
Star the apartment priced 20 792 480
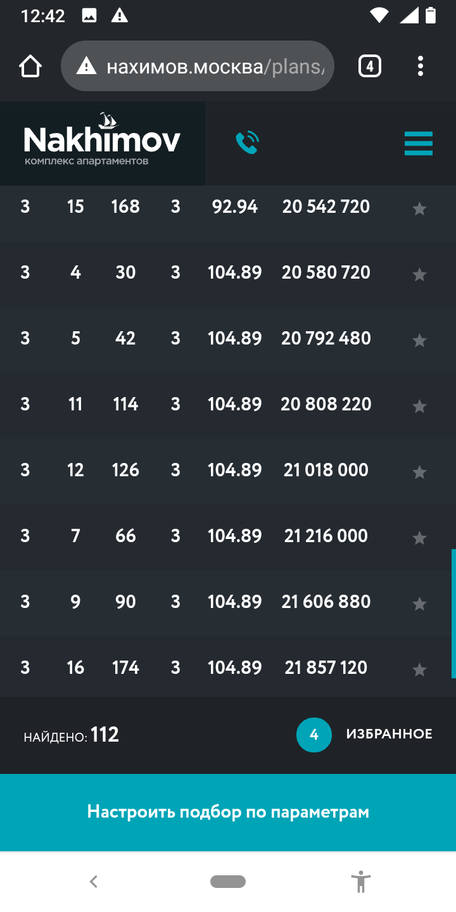(419, 340)
